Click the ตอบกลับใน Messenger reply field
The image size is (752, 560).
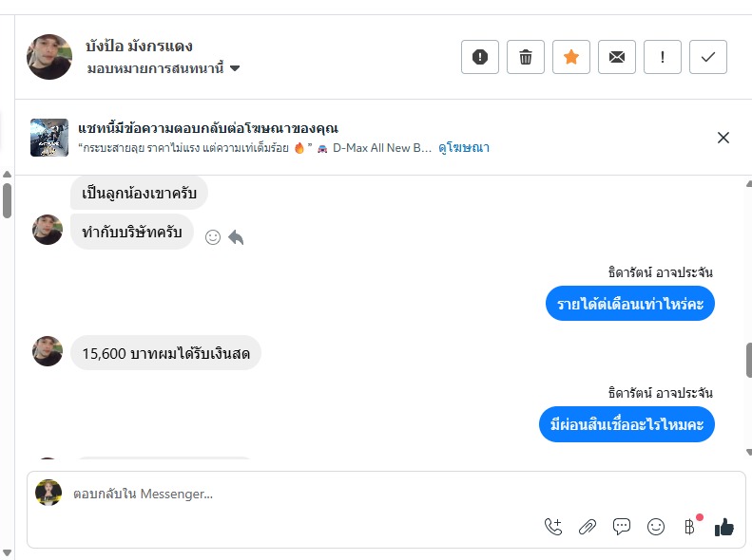click(285, 494)
